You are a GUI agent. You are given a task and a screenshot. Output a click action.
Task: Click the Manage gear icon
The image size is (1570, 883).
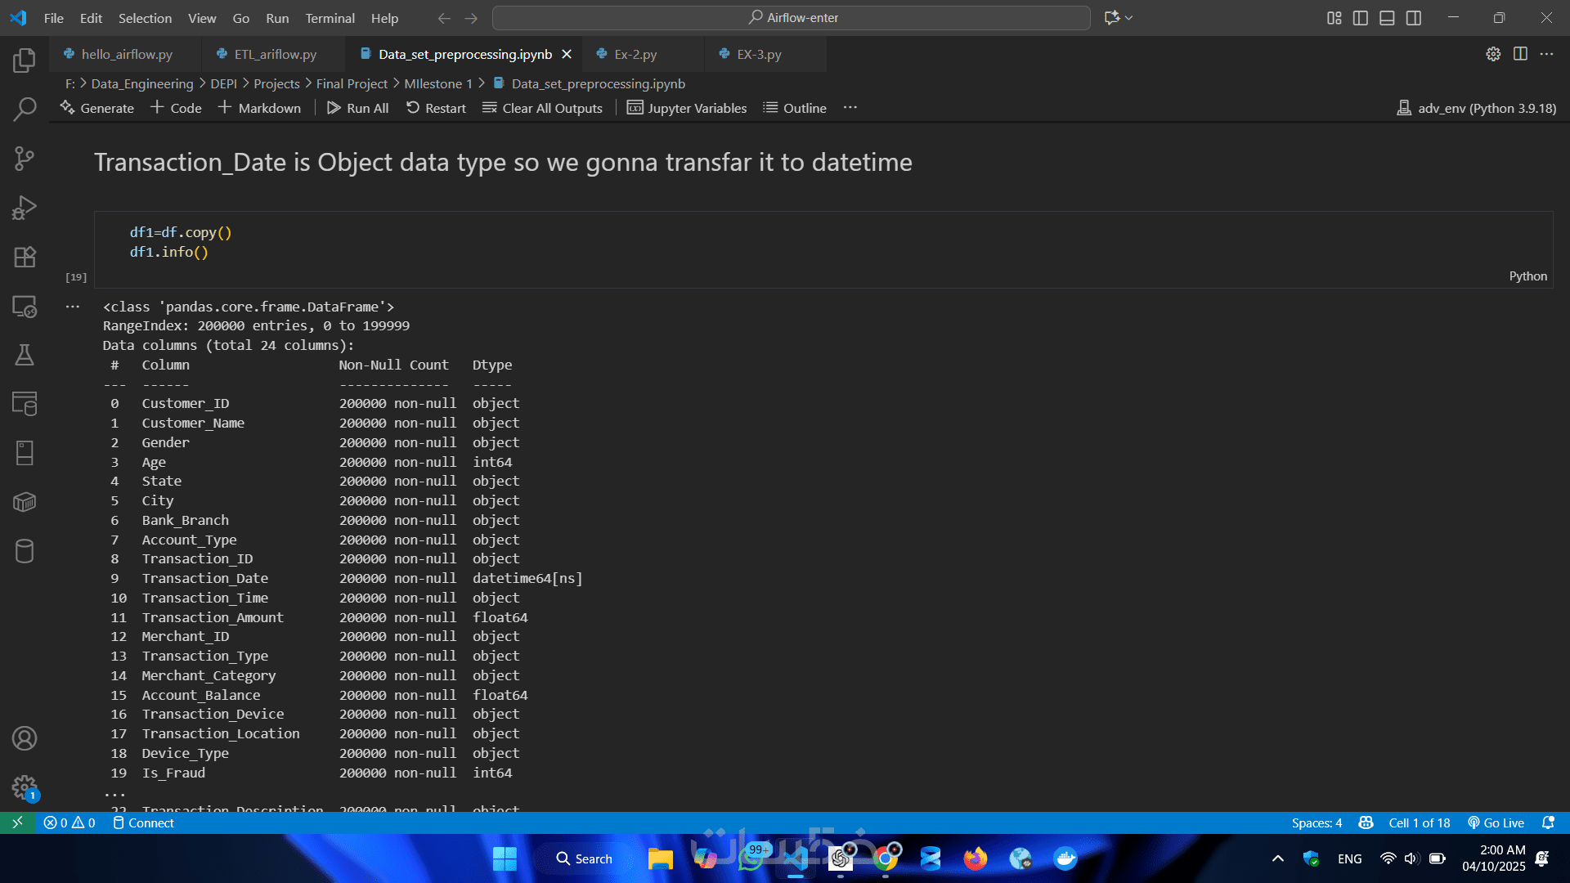pos(25,787)
